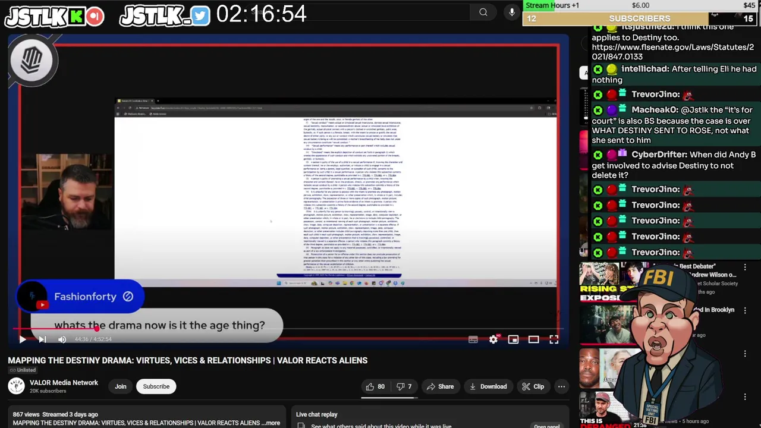Open options for the Brooklyn recommended video
761x428 pixels.
click(745, 310)
